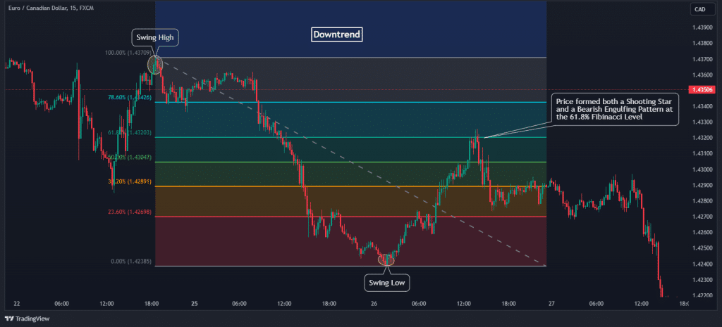Select the Swing Low callout label
This screenshot has height=327, width=722.
pos(387,283)
